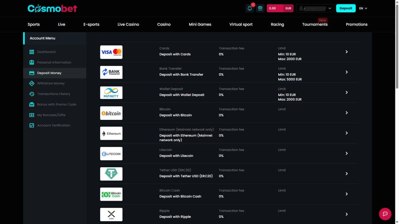This screenshot has width=399, height=224.
Task: Open the user account dropdown
Action: [315, 8]
